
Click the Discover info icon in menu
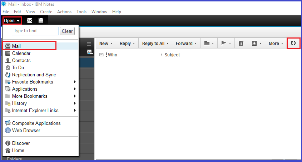click(x=8, y=143)
